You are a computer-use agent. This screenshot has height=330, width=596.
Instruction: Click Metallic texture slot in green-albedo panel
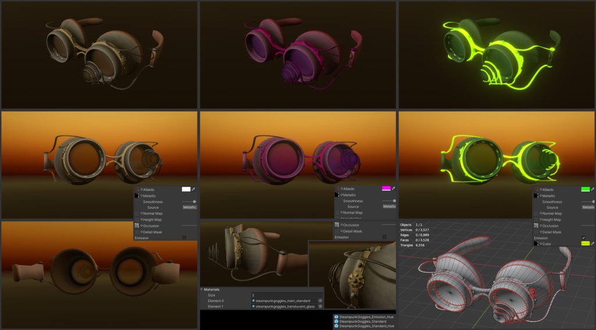[536, 196]
